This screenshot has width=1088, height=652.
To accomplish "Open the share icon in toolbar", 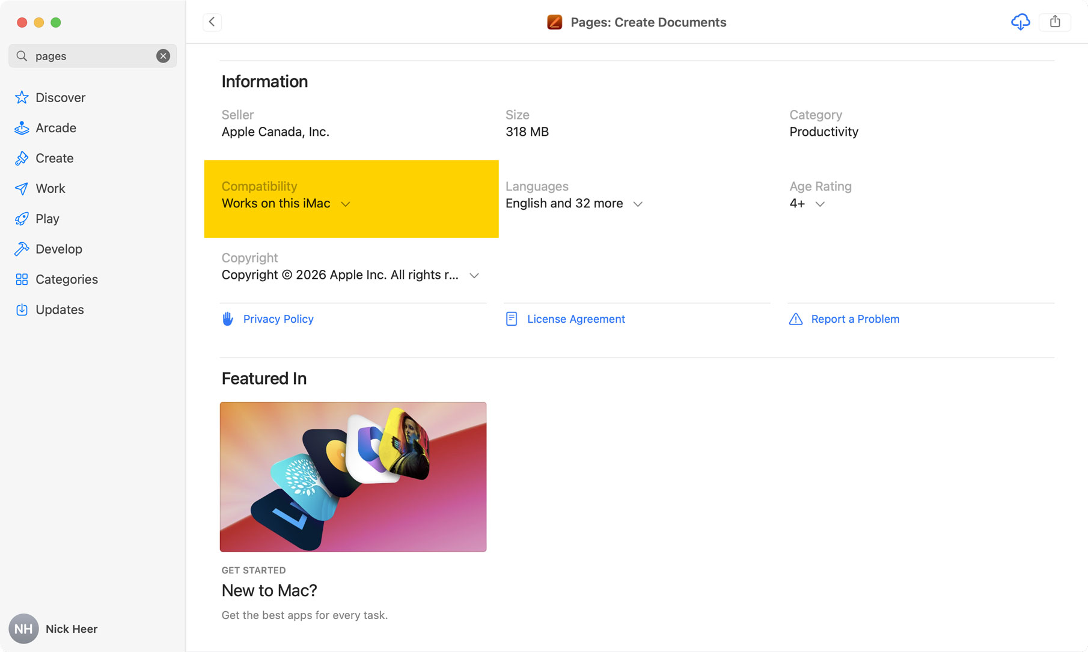I will (x=1055, y=22).
